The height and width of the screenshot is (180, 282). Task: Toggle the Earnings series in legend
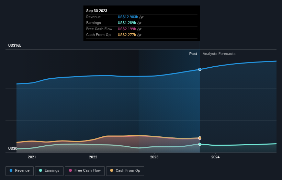tap(49, 171)
